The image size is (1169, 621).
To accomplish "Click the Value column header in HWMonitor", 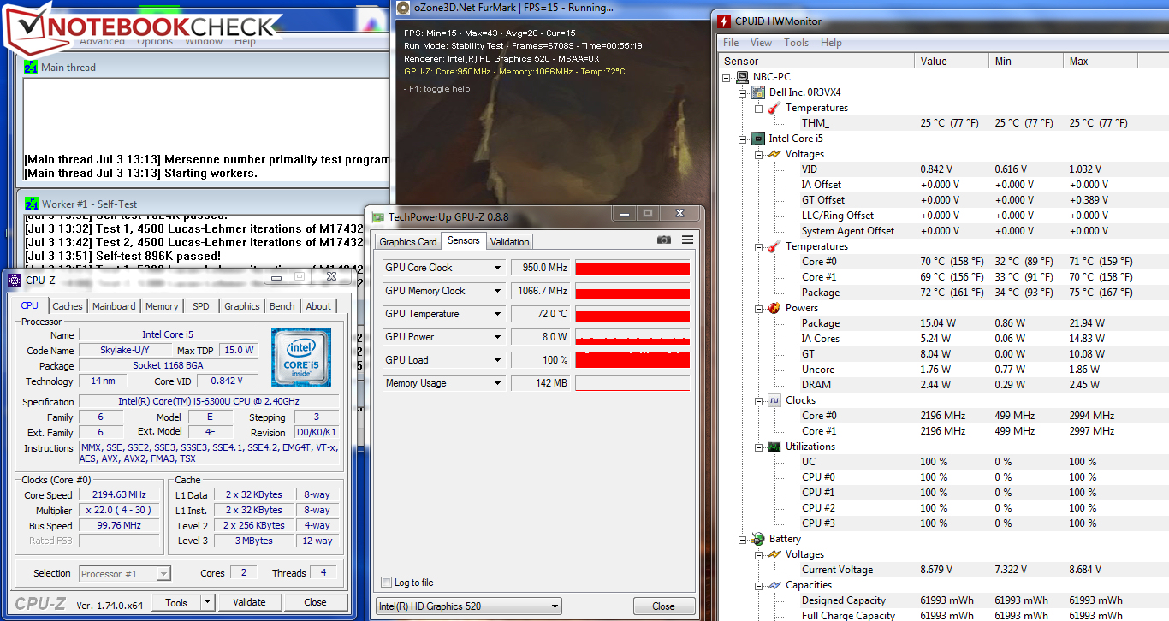I will (952, 62).
